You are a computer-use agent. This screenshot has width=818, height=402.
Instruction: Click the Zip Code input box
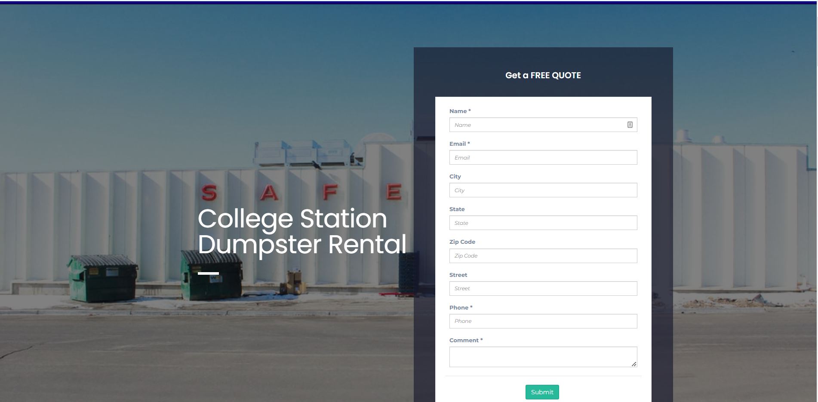tap(543, 256)
